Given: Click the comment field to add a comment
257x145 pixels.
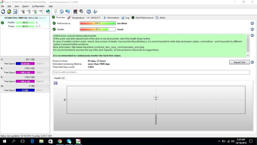Looking at the screenshot, I should pyautogui.click(x=151, y=72).
